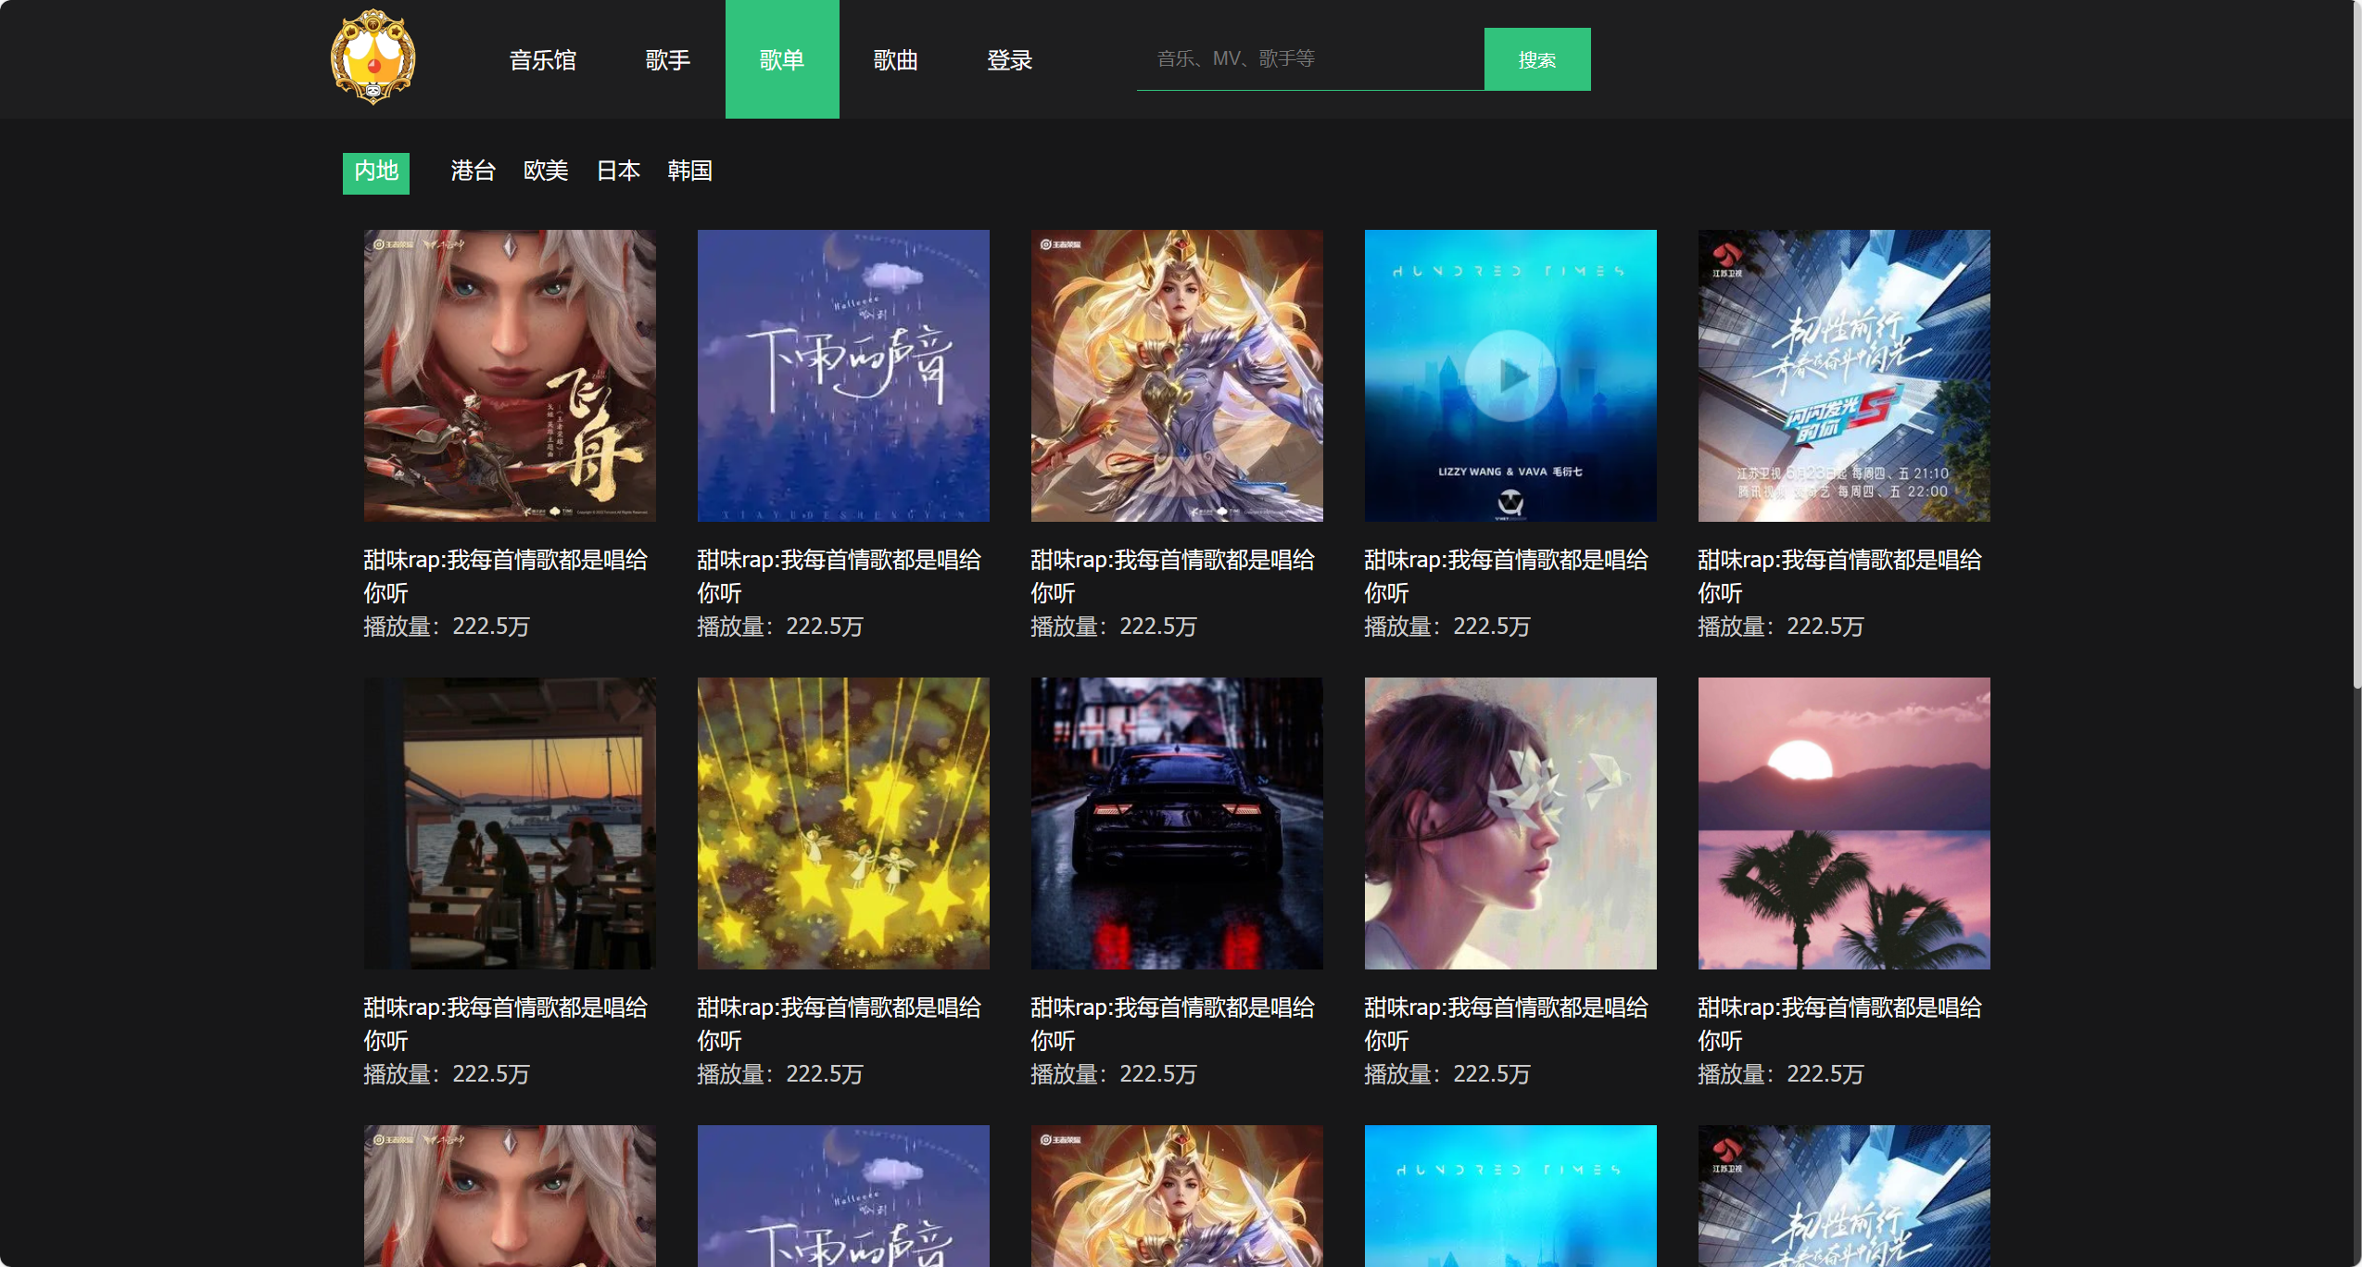Open the 飞舟 album cover playlist

pyautogui.click(x=510, y=375)
